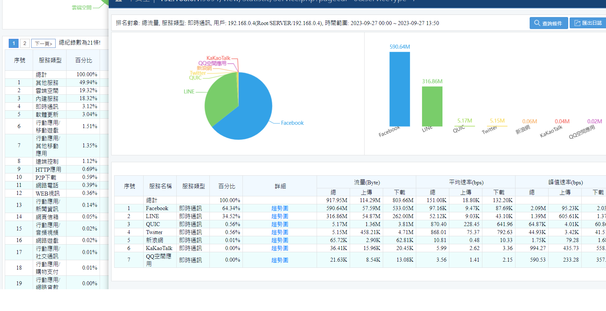
Task: Click 網路遊戲 row in left table
Action: point(57,241)
